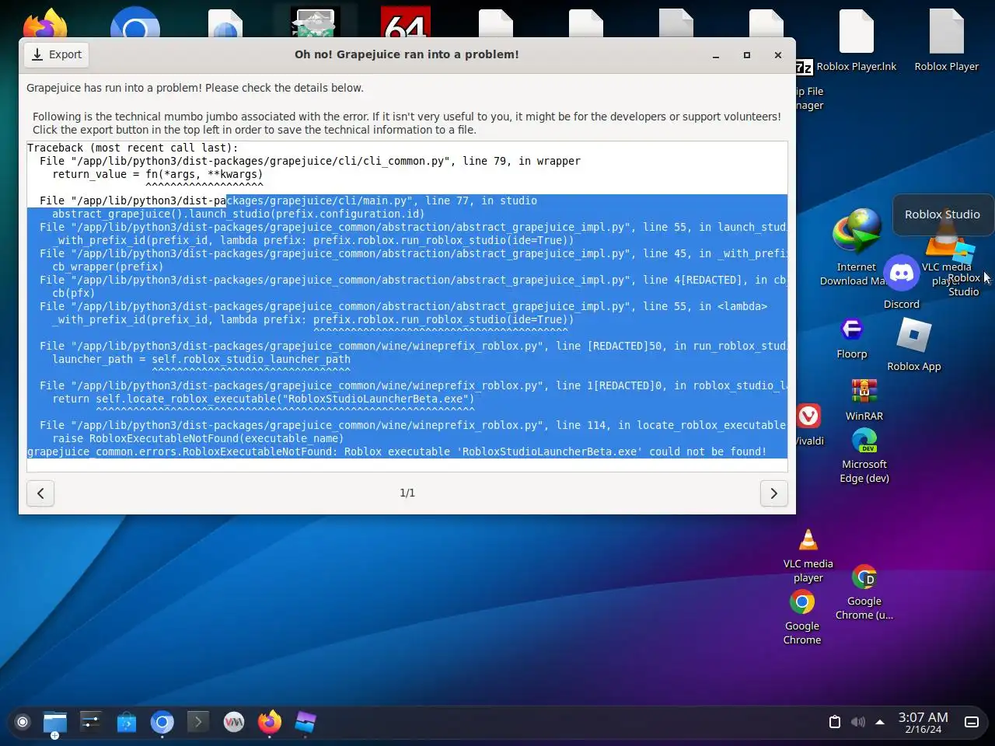Image resolution: width=995 pixels, height=746 pixels.
Task: Click the cli_common.py line 79 traceback entry
Action: pyautogui.click(x=310, y=161)
